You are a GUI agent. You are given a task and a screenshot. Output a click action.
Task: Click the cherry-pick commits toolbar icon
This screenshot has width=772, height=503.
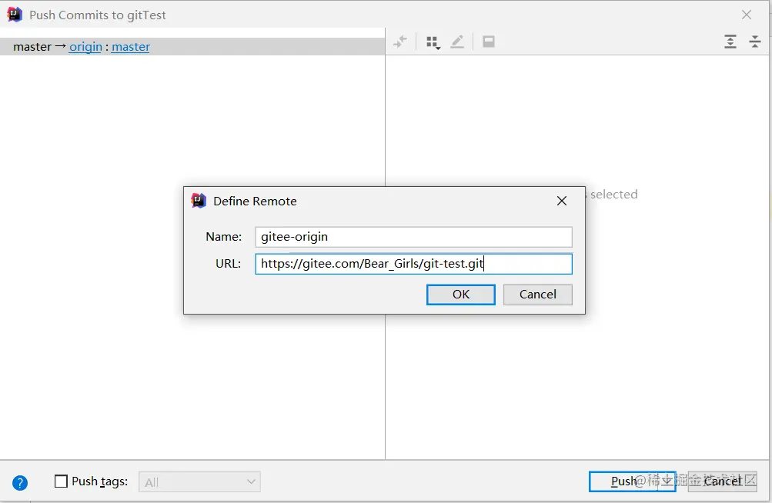click(x=400, y=42)
